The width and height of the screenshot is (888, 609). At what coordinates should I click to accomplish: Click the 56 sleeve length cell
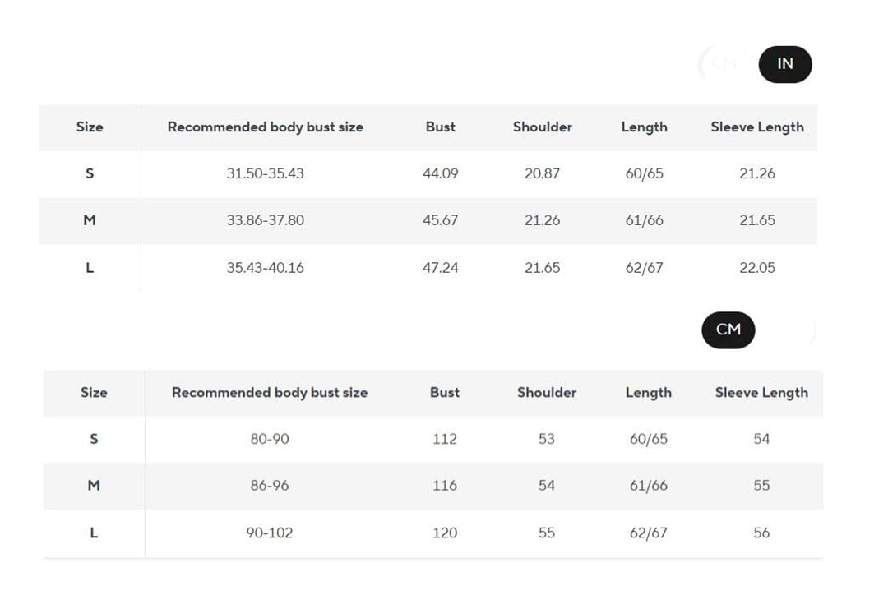pos(761,533)
